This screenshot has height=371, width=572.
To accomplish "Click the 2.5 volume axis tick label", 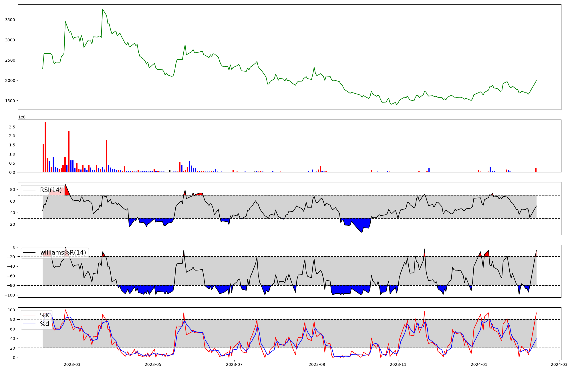I will pos(12,127).
